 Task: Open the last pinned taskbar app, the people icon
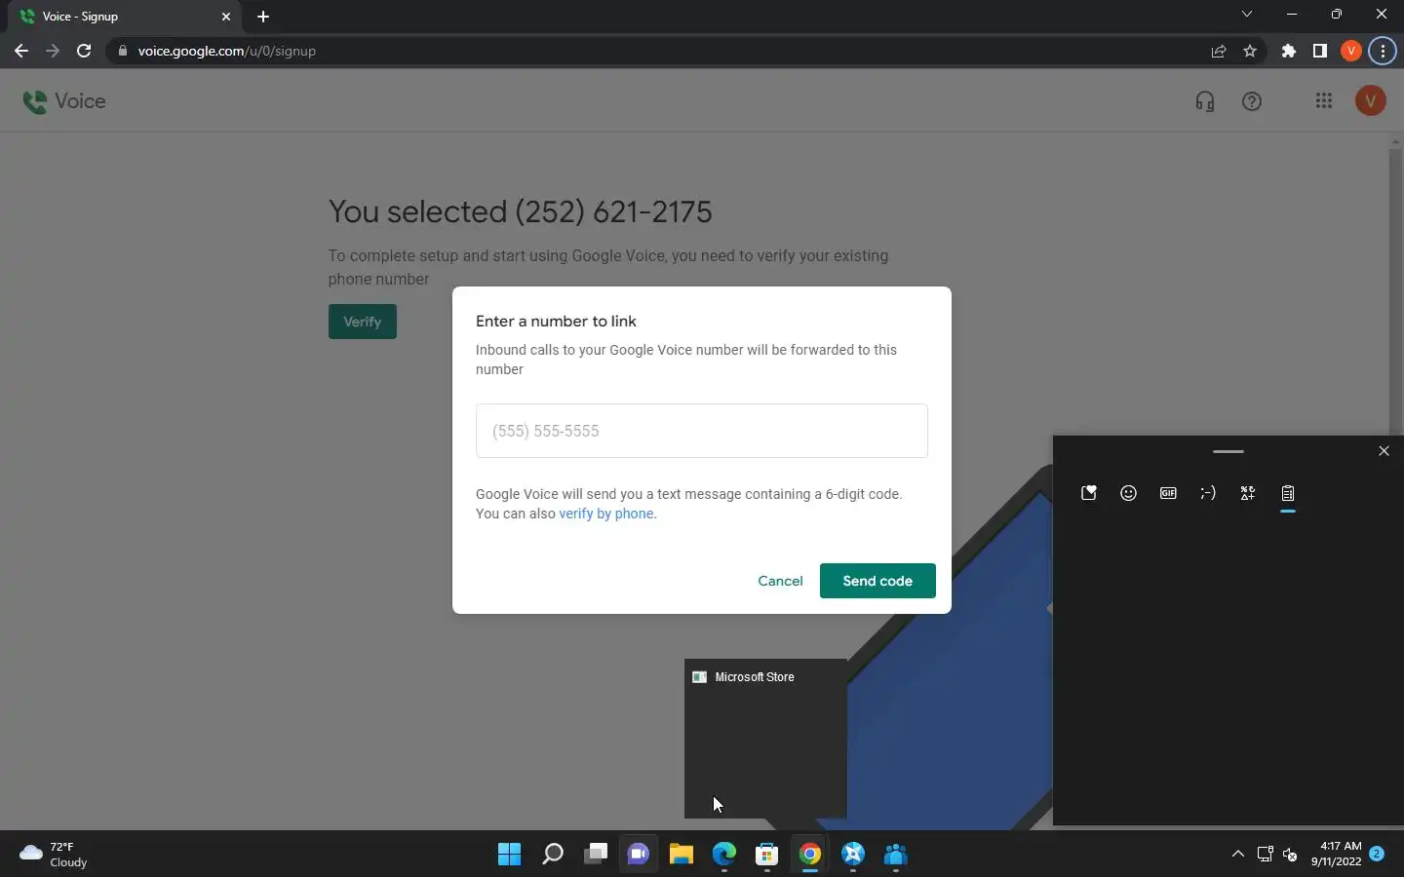click(895, 855)
